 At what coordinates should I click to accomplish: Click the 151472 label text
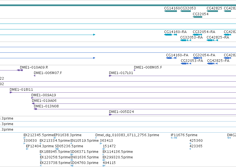coord(109,146)
